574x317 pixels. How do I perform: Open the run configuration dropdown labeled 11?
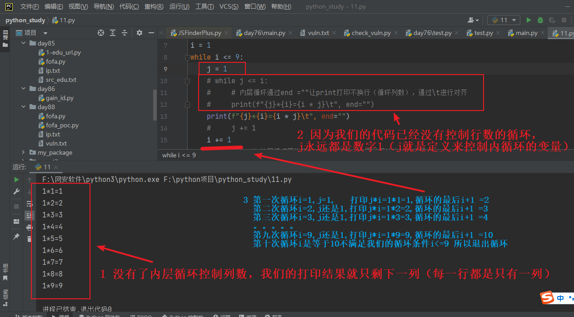(x=504, y=20)
